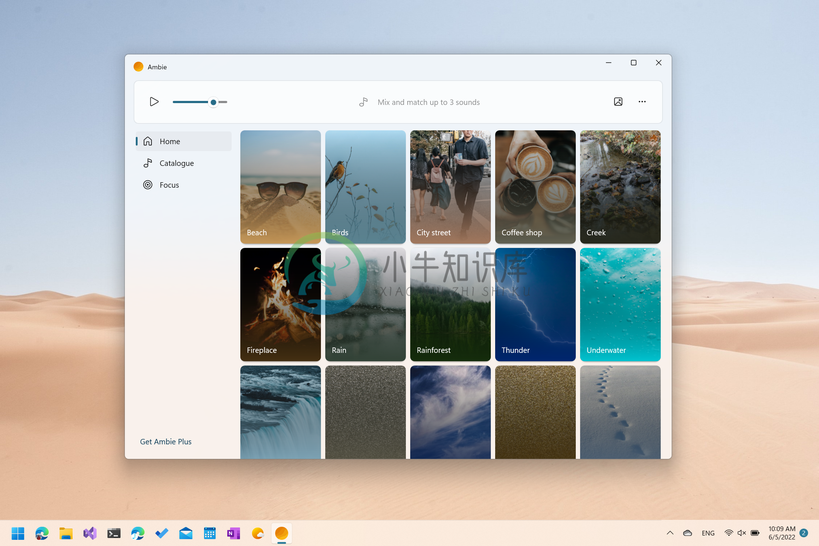Screen dimensions: 819x546
Task: Click Get Ambie Plus upgrade link
Action: (x=166, y=441)
